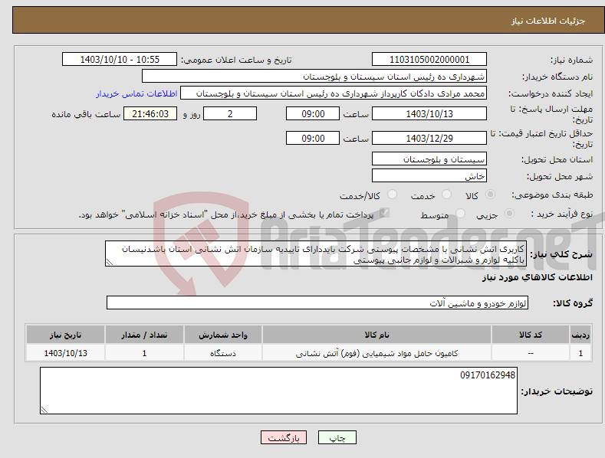
Task: Click the unit cell دستگاه
Action: [223, 353]
